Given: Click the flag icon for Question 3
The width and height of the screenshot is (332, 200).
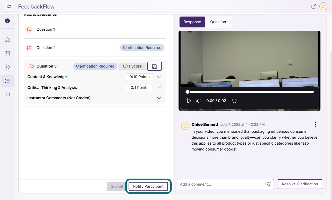Looking at the screenshot, I should point(31,66).
